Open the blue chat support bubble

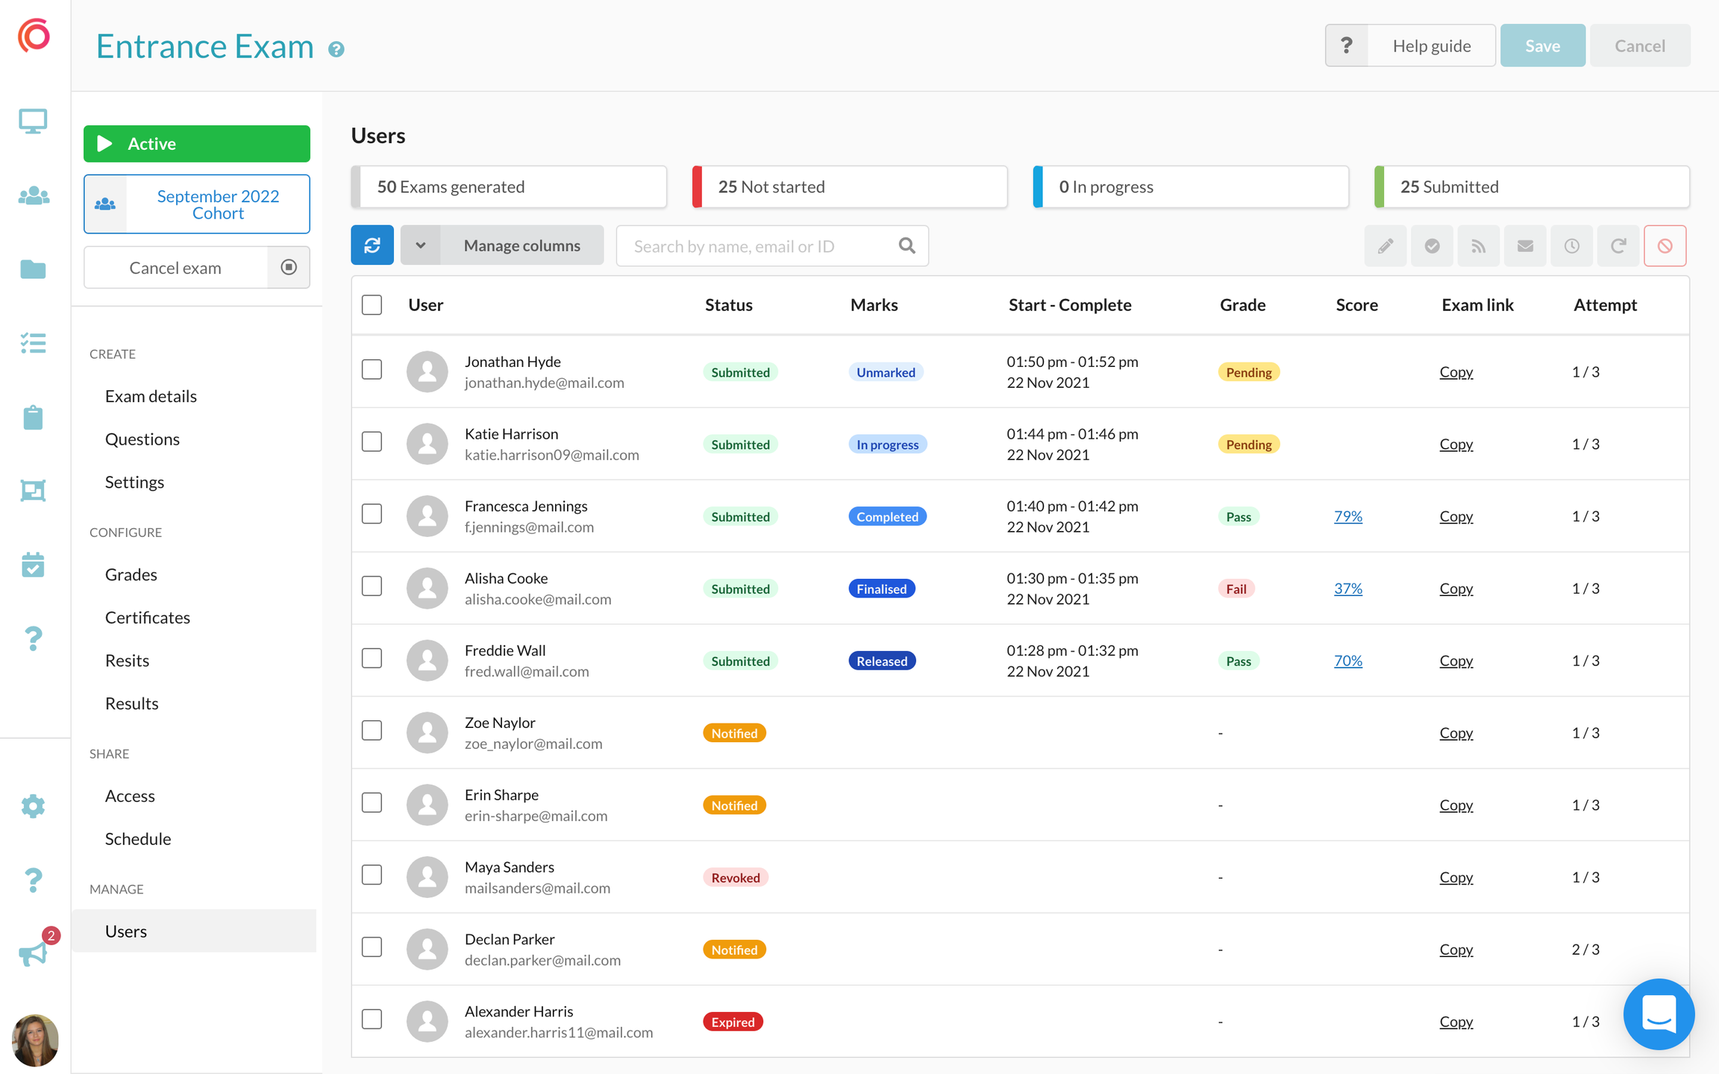1659,1014
